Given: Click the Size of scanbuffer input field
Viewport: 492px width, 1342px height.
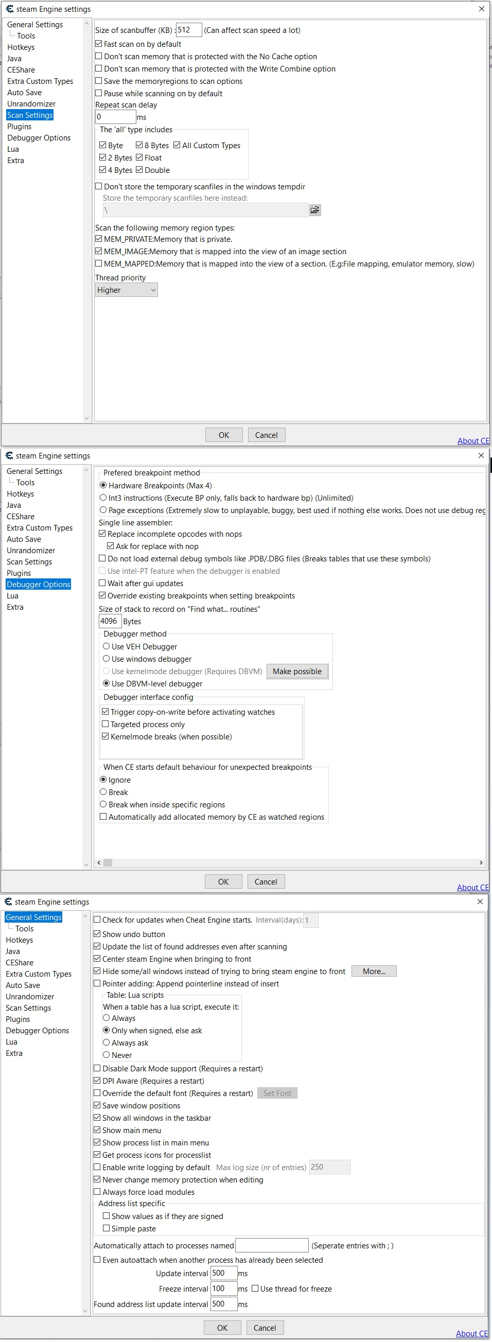Looking at the screenshot, I should pos(188,30).
